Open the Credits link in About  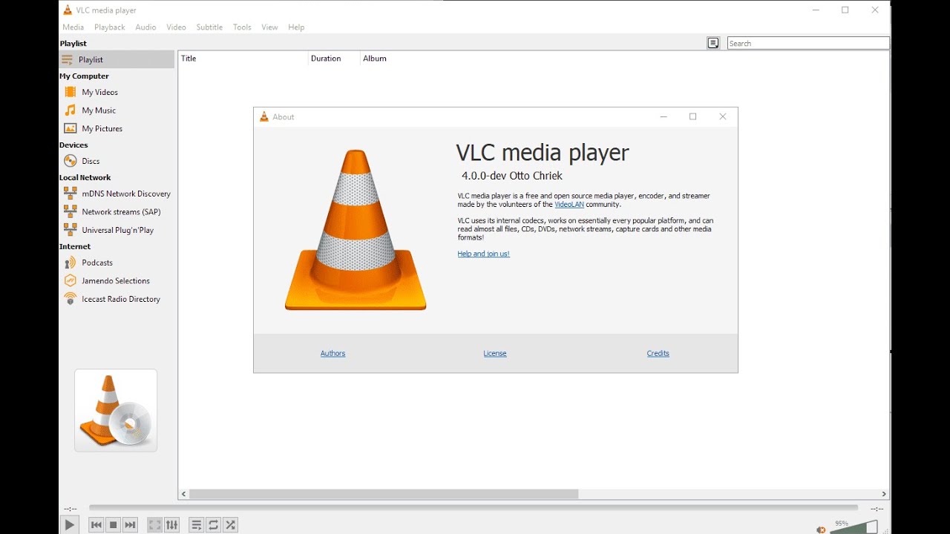point(658,353)
